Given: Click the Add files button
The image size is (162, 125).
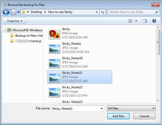Looking at the screenshot, I should coord(118,116).
